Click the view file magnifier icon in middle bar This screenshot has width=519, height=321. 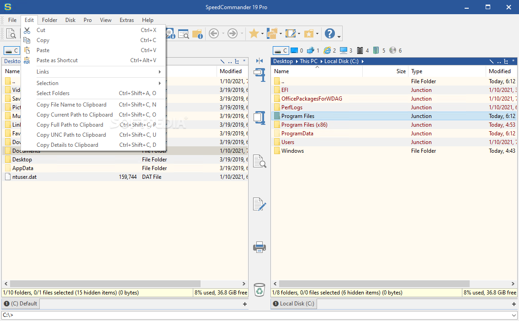click(x=259, y=161)
